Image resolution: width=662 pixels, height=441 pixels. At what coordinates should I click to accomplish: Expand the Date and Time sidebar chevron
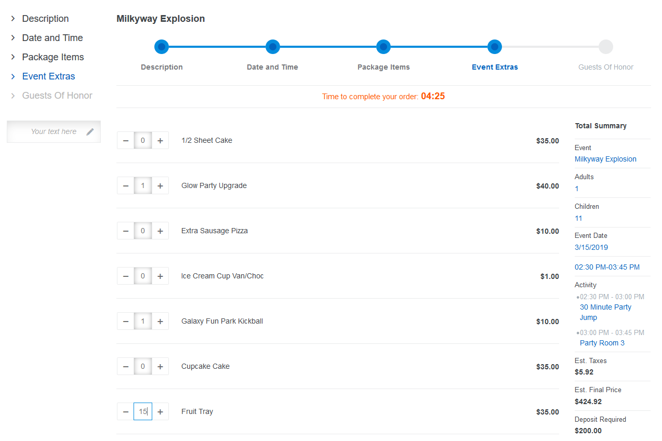[x=13, y=38]
